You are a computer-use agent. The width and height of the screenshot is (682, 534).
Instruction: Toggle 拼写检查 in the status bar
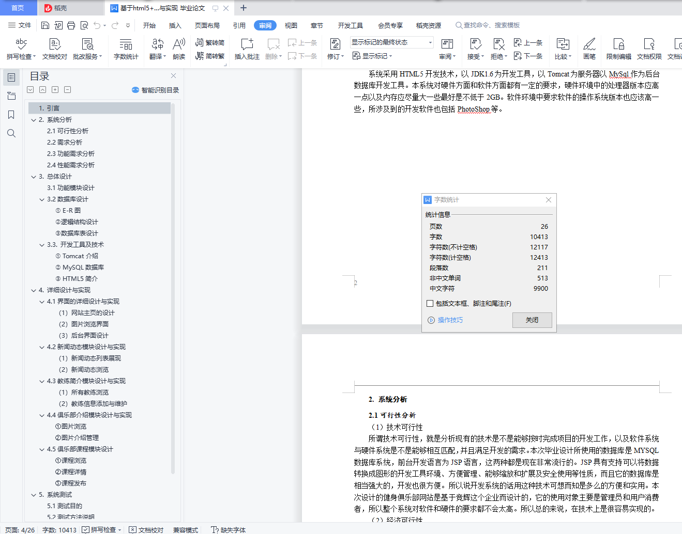click(99, 530)
